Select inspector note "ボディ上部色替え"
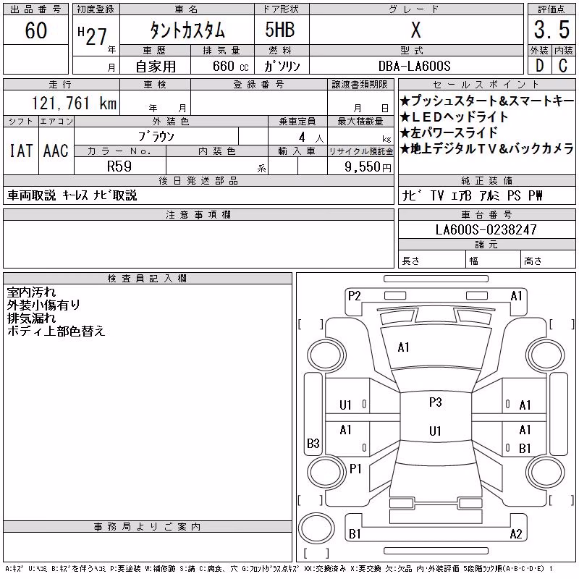579x579 pixels. coord(56,331)
